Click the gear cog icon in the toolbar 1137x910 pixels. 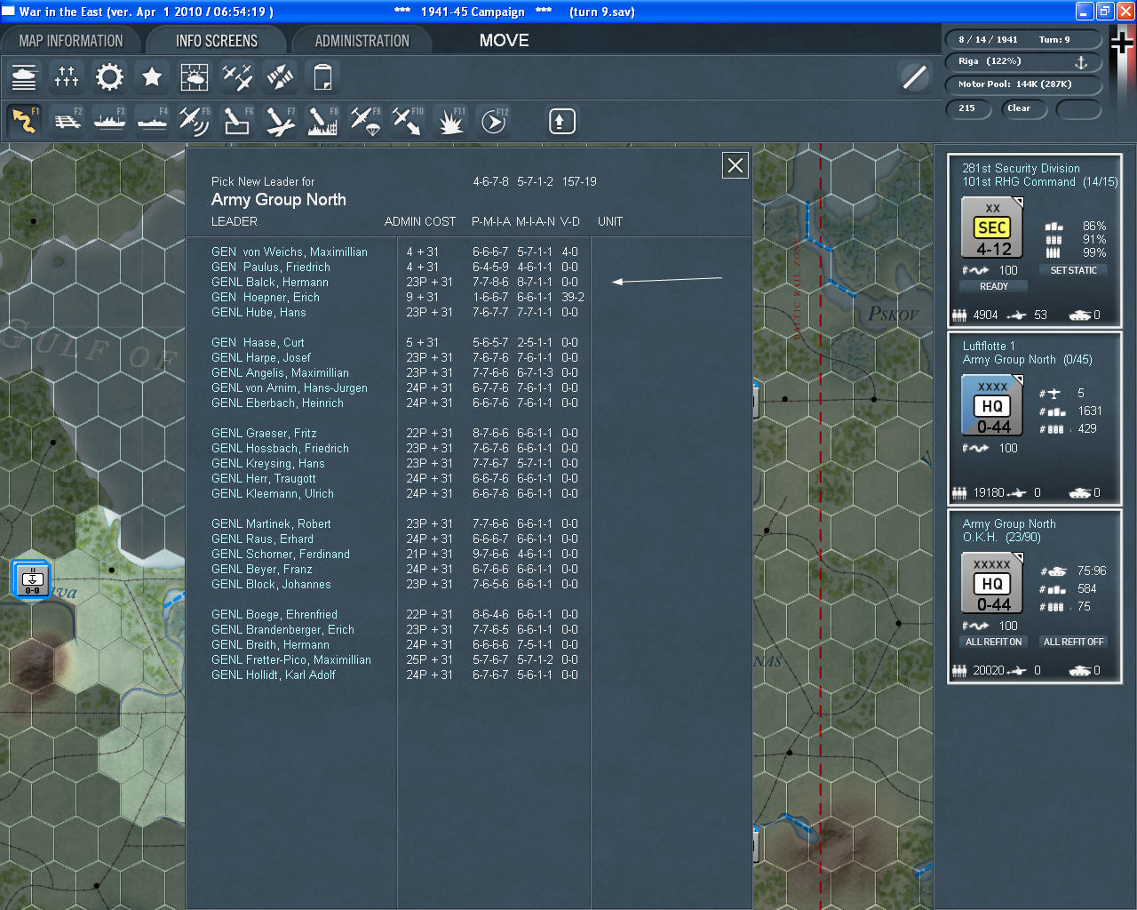coord(109,77)
